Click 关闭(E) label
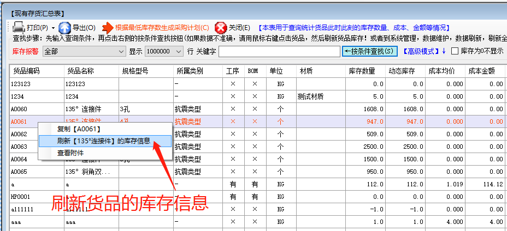This screenshot has height=231, width=507. point(239,28)
